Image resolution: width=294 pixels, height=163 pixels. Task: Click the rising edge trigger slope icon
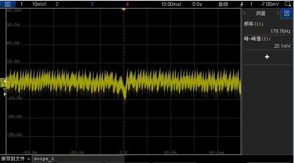tap(241, 4)
